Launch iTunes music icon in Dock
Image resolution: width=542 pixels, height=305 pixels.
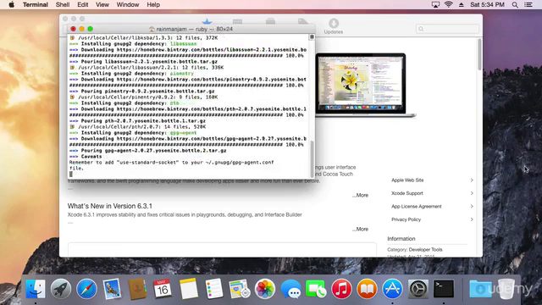click(341, 289)
